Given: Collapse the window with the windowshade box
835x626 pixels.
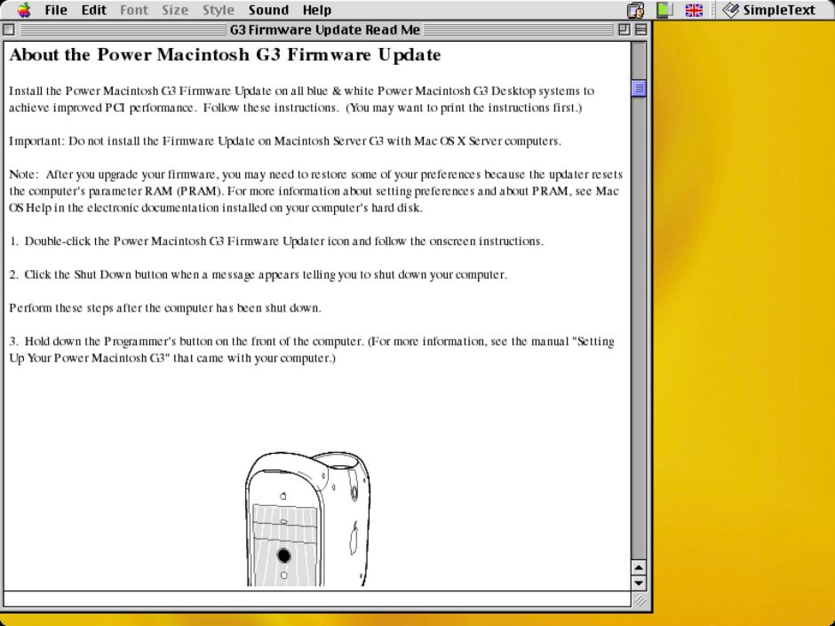Looking at the screenshot, I should 639,28.
